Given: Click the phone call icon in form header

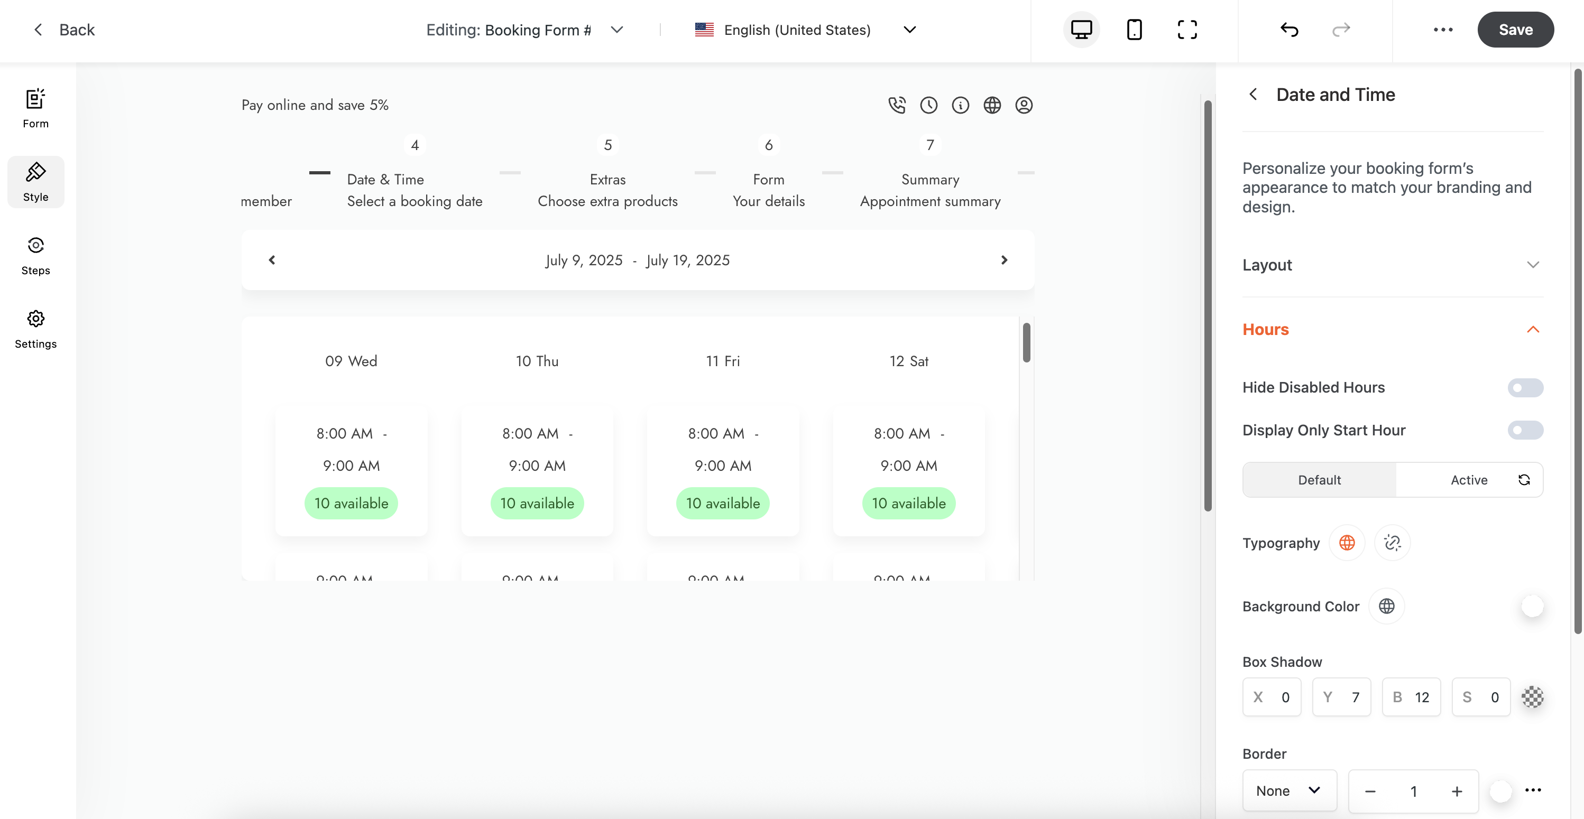Looking at the screenshot, I should (x=897, y=105).
